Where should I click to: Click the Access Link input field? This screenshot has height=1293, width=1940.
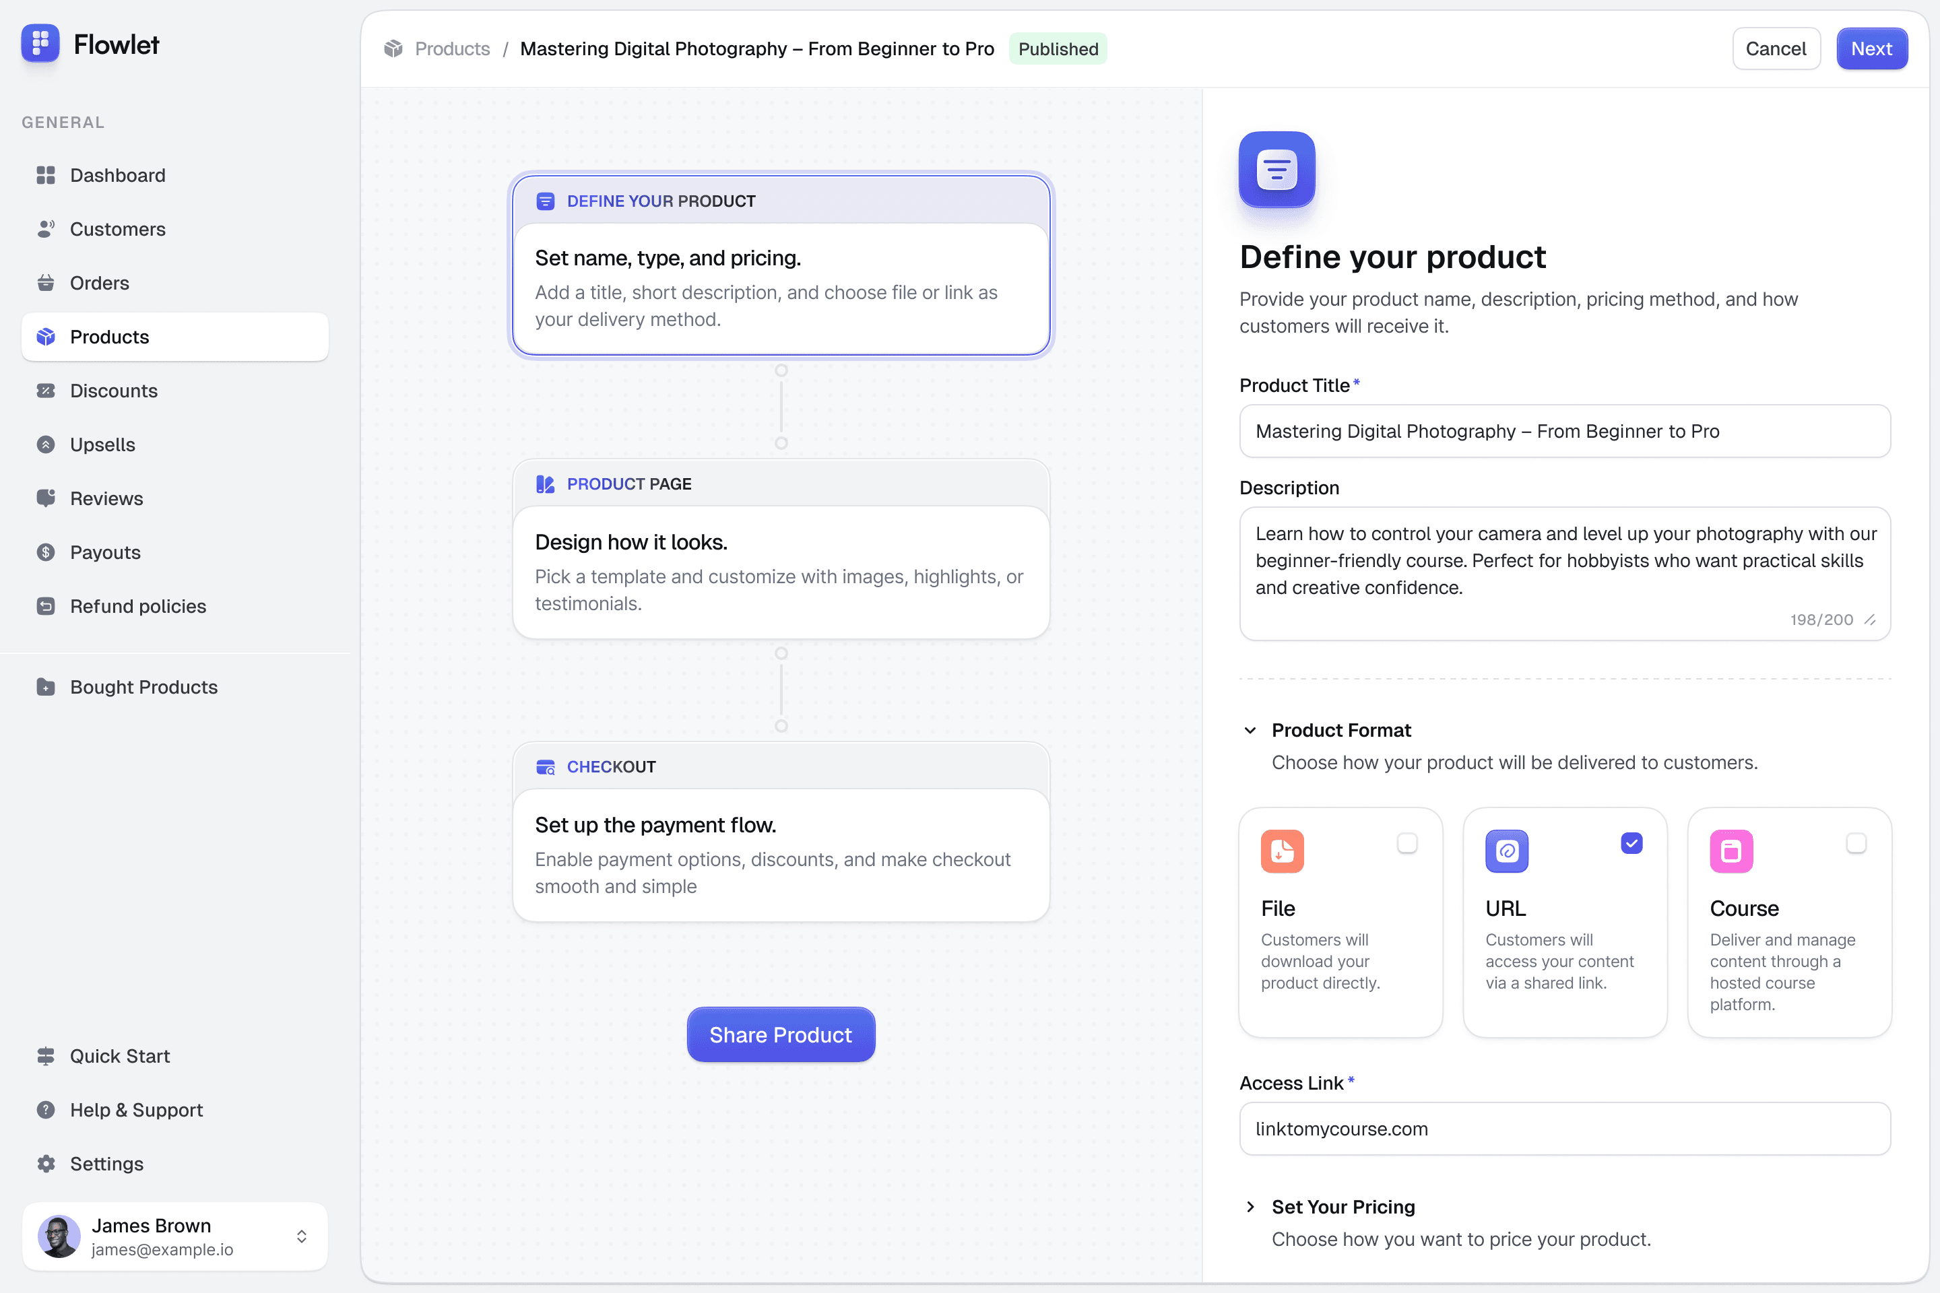tap(1565, 1129)
